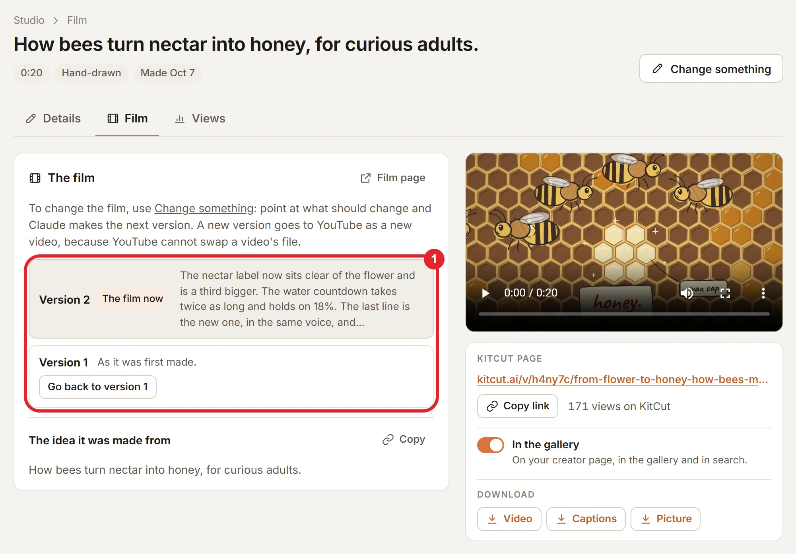
Task: Open the kitcut.ai film page URL
Action: [622, 379]
